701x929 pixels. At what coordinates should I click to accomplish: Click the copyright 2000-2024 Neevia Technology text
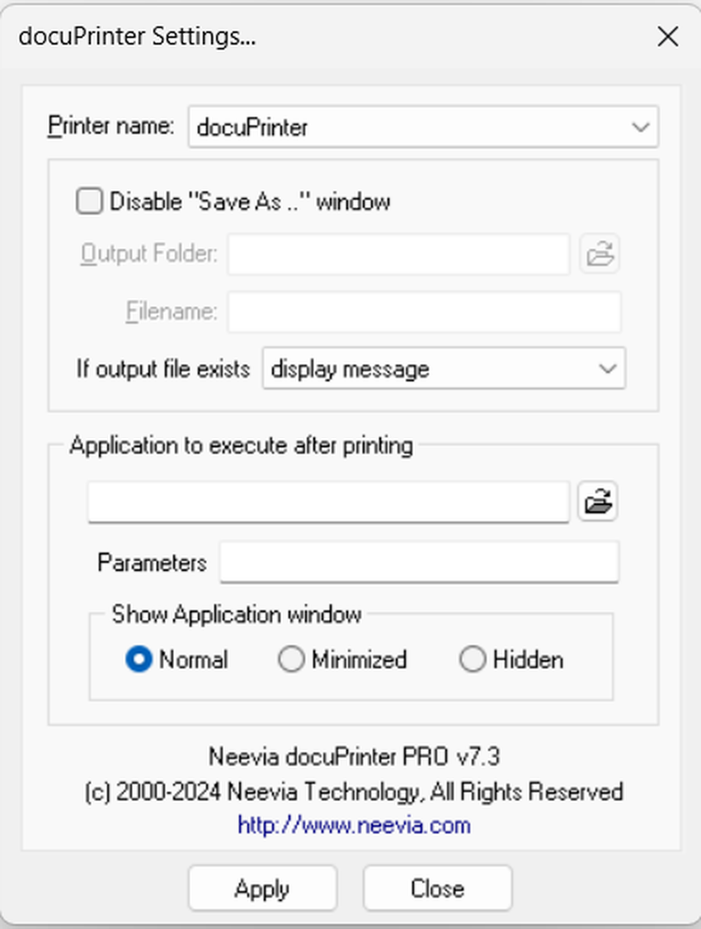[x=354, y=791]
